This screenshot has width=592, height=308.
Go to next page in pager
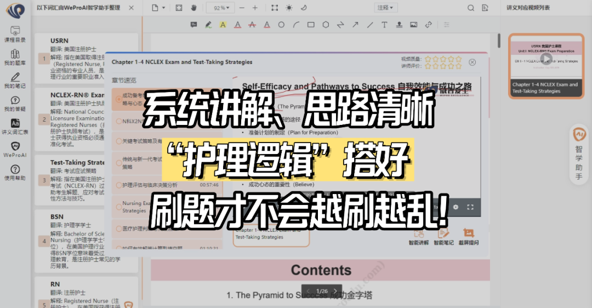[335, 290]
